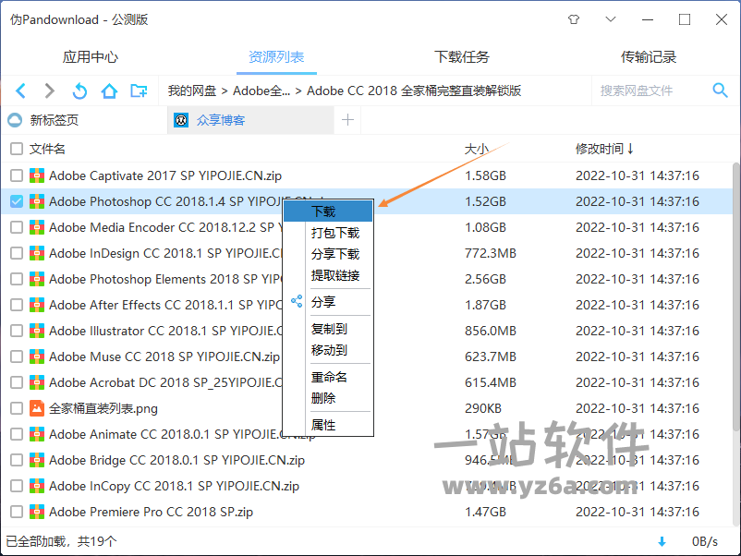
Task: Select Adobe Premiere Pro CC 2018 SP.zip
Action: coord(151,512)
